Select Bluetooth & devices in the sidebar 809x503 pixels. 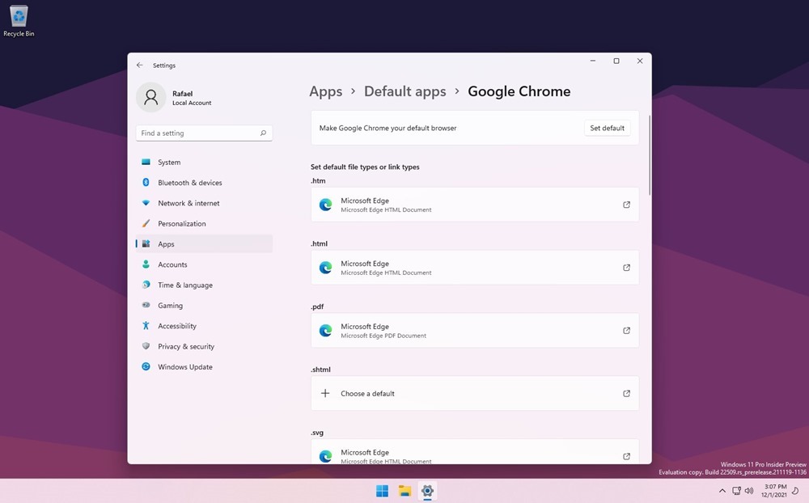click(x=205, y=183)
